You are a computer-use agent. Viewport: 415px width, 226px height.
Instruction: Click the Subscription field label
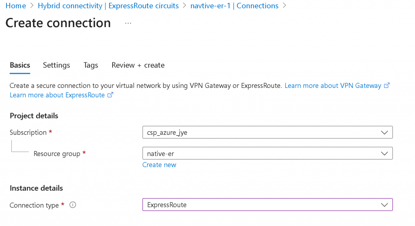[28, 132]
